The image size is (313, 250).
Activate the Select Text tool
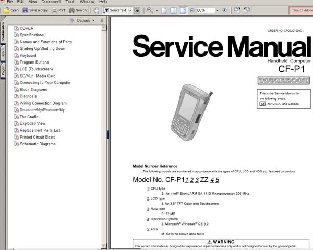115,10
